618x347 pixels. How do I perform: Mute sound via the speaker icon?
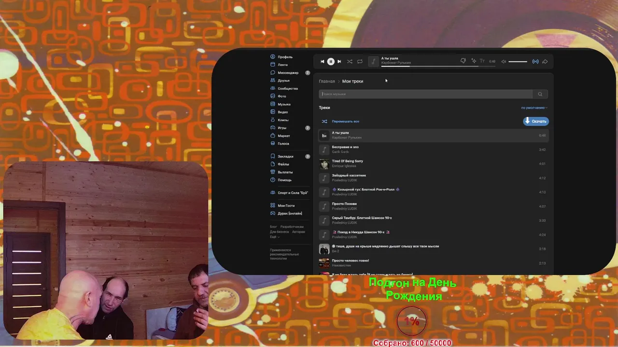(504, 62)
